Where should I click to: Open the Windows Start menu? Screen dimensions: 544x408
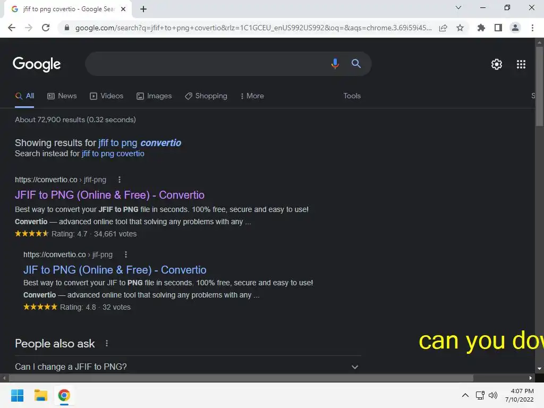tap(17, 395)
